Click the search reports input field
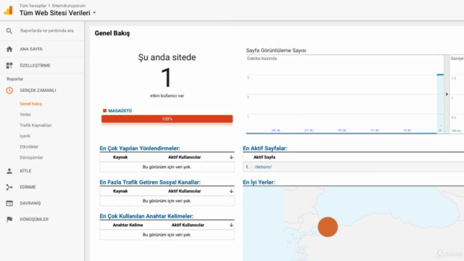The width and height of the screenshot is (464, 261). [46, 30]
